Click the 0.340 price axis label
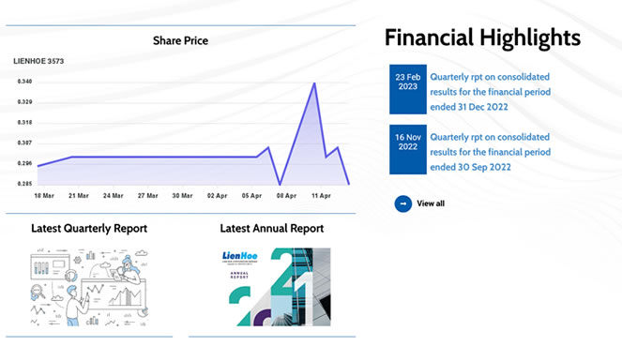The height and width of the screenshot is (346, 622). pyautogui.click(x=24, y=82)
